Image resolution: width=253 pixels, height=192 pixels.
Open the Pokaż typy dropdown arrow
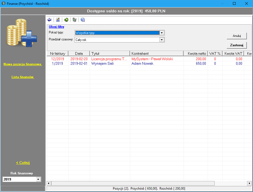point(162,33)
